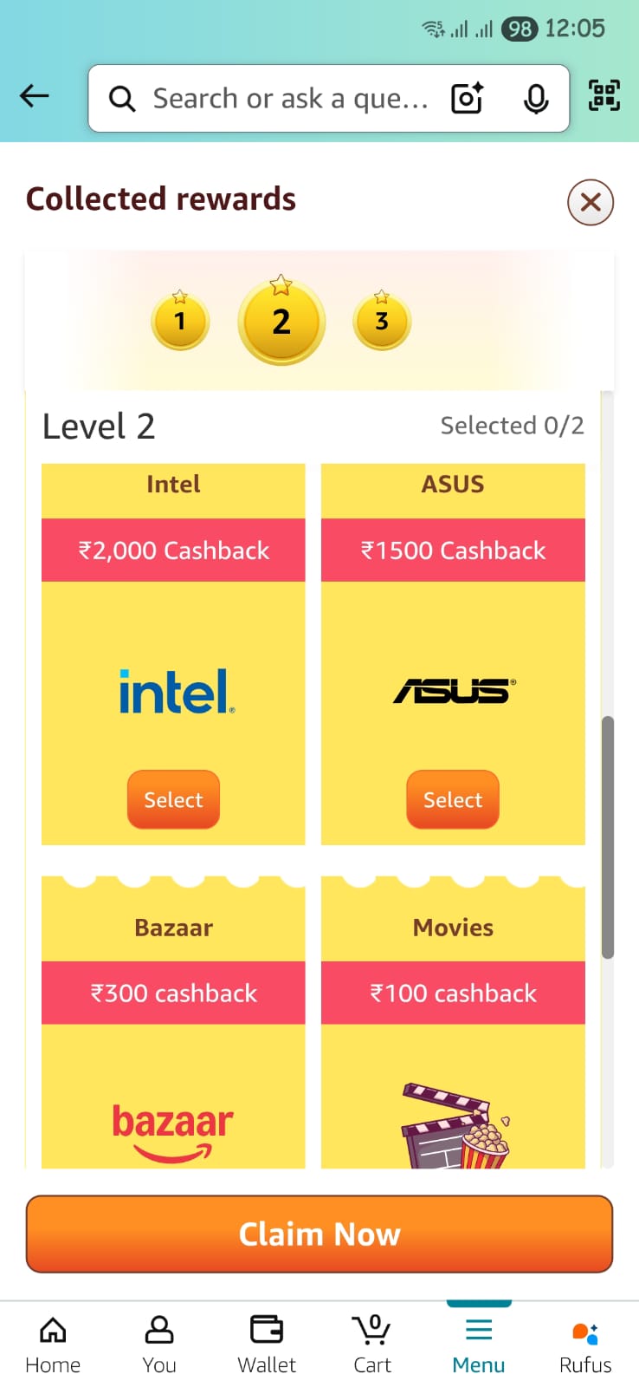The image size is (639, 1387).
Task: Select Level 3 coin
Action: tap(382, 322)
